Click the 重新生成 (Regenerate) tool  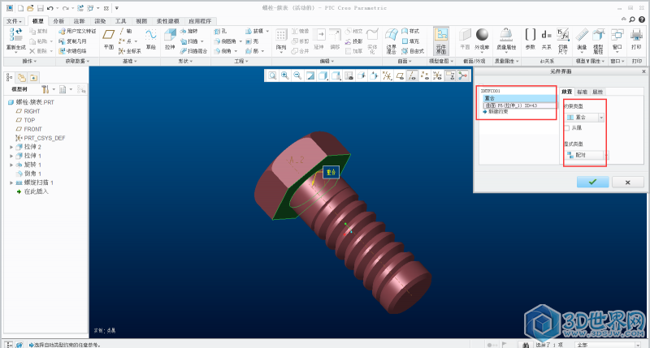coord(16,40)
